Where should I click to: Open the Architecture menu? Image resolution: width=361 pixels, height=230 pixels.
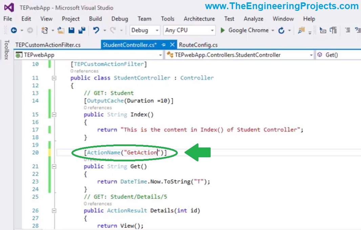(x=199, y=19)
